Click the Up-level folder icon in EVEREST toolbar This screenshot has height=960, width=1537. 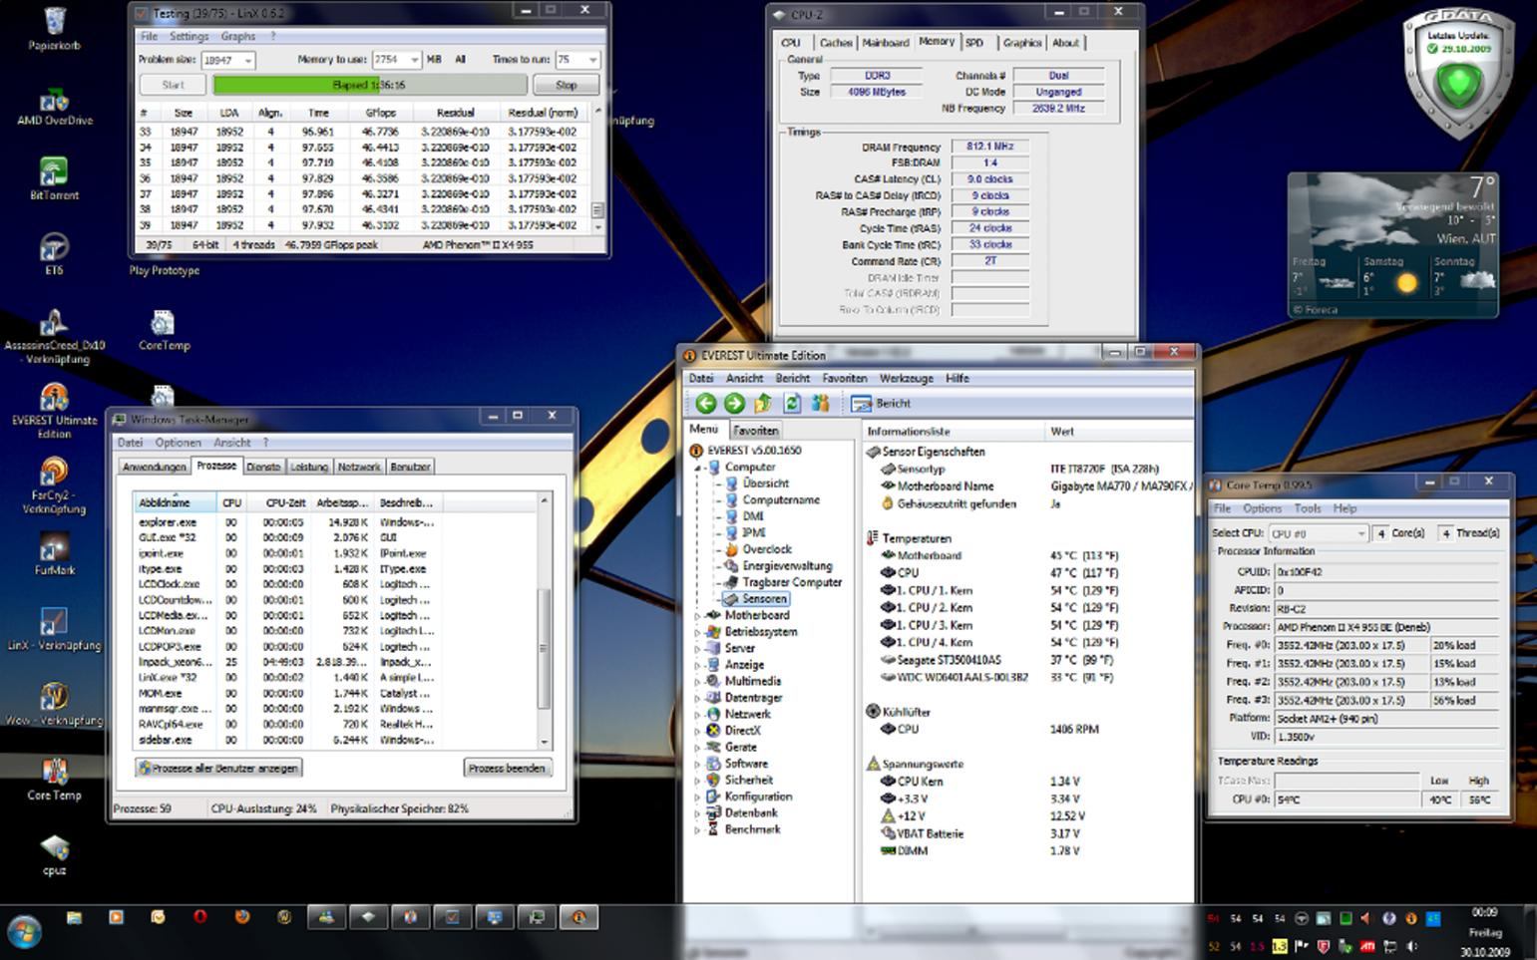click(x=763, y=403)
